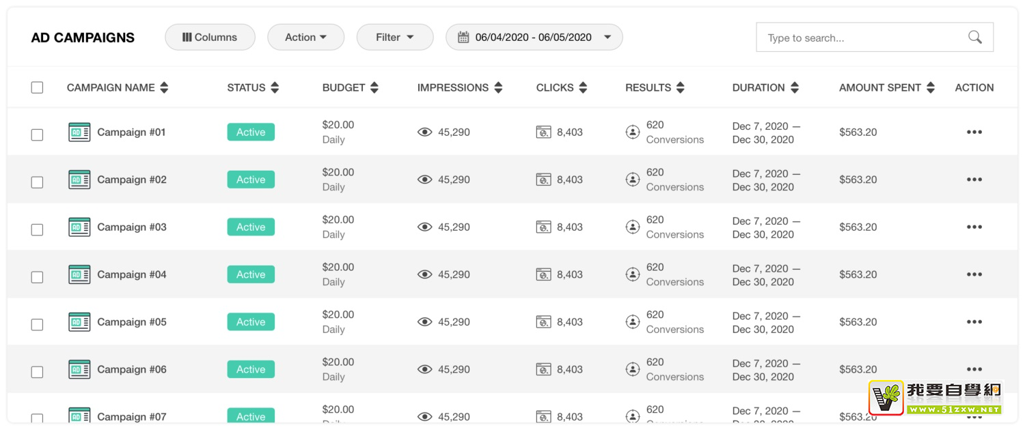Click the Campaign #05 ad icon
Viewport: 1025px width, 430px height.
pos(79,322)
